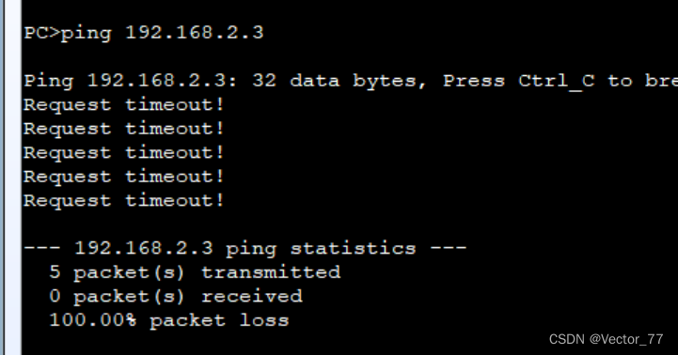Click the PC>ping 192.168.2.3 command line

[x=144, y=33]
